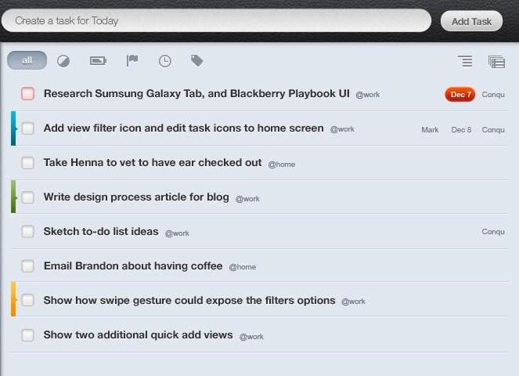Filter tasks by the tag icon
The image size is (519, 376).
click(x=197, y=60)
